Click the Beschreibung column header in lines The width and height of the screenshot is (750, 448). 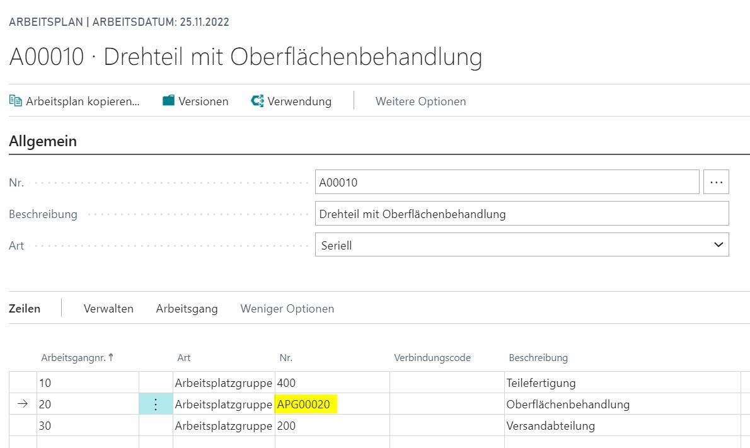pyautogui.click(x=538, y=358)
